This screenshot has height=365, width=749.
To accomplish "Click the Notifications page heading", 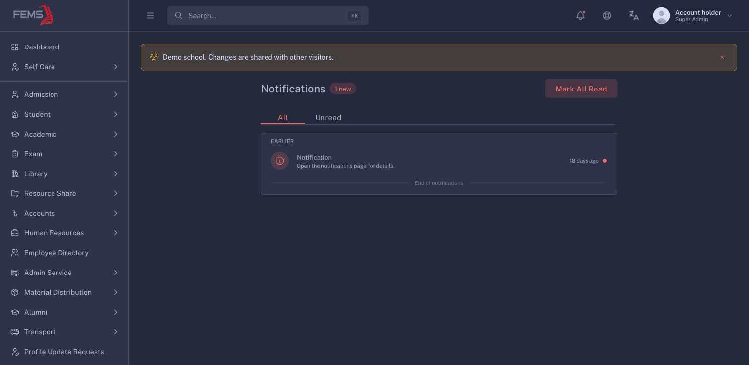I will tap(293, 89).
